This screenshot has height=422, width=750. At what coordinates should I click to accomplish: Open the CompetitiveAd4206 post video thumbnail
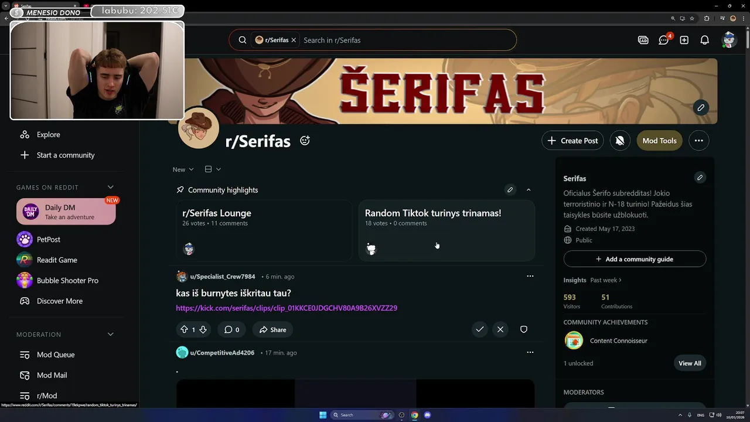(355, 393)
